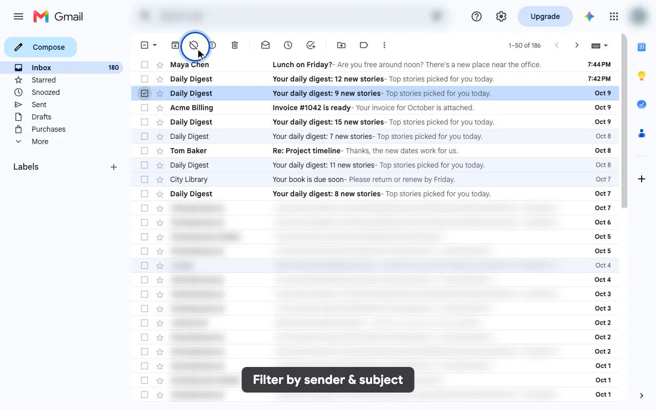Viewport: 656px width, 410px height.
Task: Open Settings gear icon
Action: point(501,16)
